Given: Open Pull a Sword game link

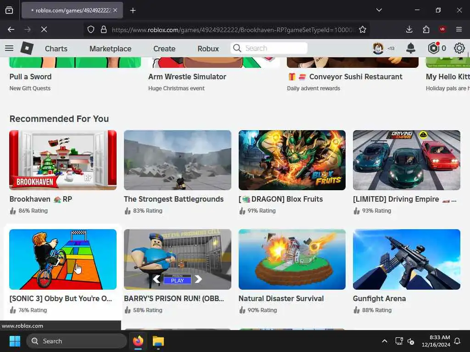Looking at the screenshot, I should tap(30, 77).
